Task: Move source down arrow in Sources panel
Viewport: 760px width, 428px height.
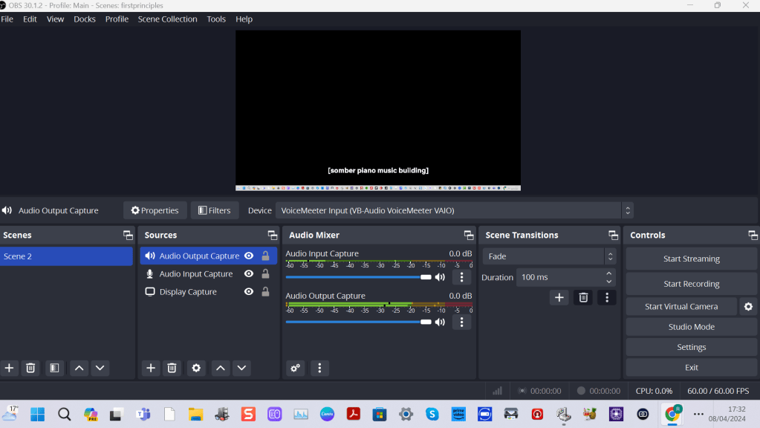Action: [241, 368]
